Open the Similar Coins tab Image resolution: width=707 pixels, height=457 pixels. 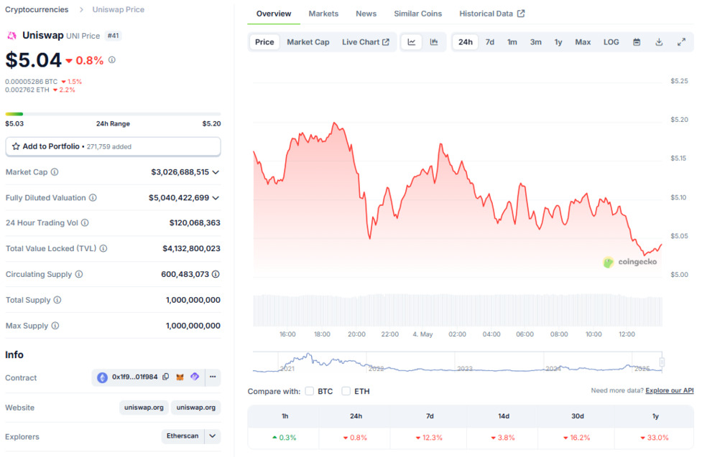point(418,14)
